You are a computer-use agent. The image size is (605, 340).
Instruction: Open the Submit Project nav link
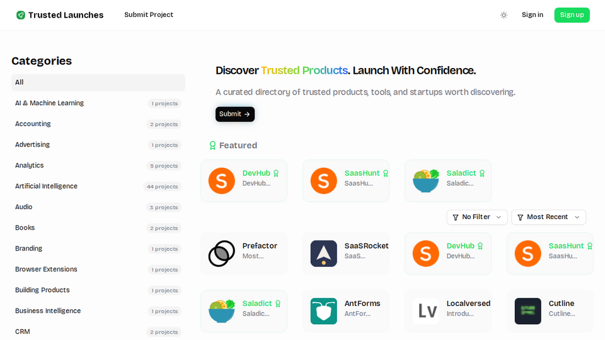(149, 14)
